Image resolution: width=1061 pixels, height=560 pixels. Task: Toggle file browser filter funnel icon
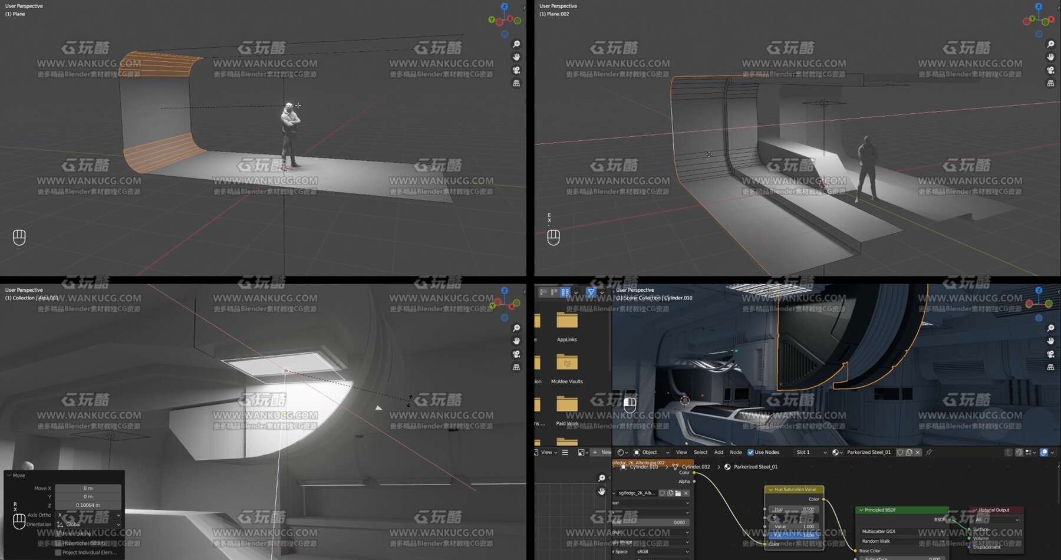tap(591, 292)
